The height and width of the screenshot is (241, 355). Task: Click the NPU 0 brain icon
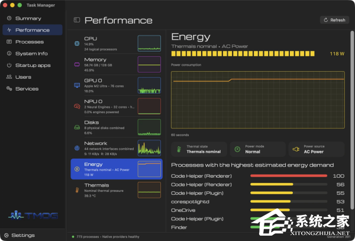click(77, 106)
